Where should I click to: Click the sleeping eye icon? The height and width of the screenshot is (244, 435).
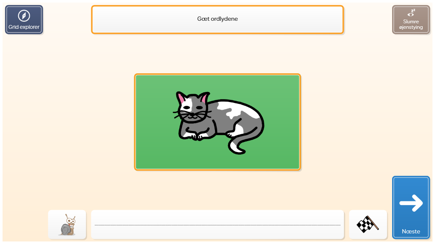pyautogui.click(x=411, y=13)
